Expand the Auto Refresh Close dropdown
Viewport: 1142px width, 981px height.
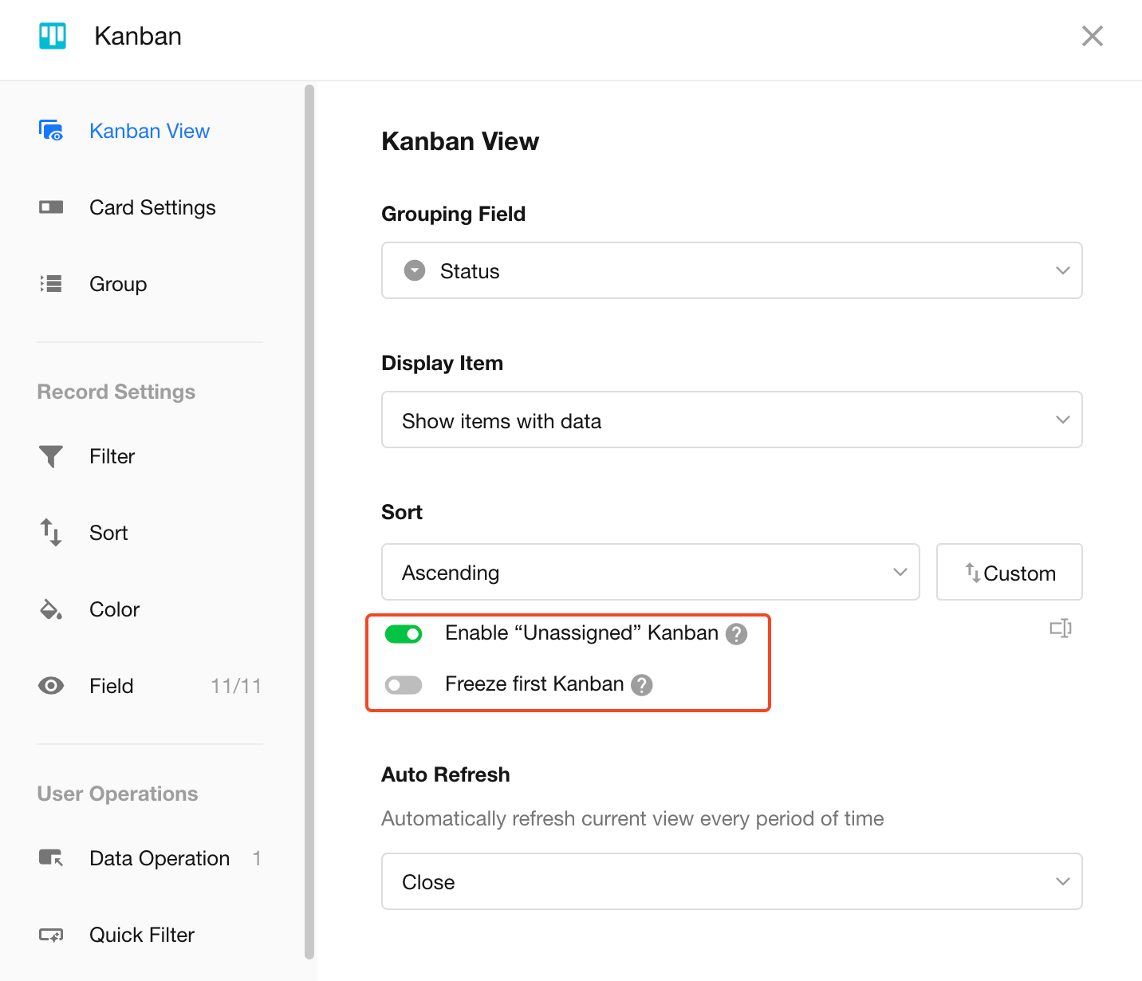point(731,882)
